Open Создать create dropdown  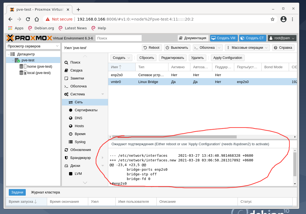[x=121, y=58]
